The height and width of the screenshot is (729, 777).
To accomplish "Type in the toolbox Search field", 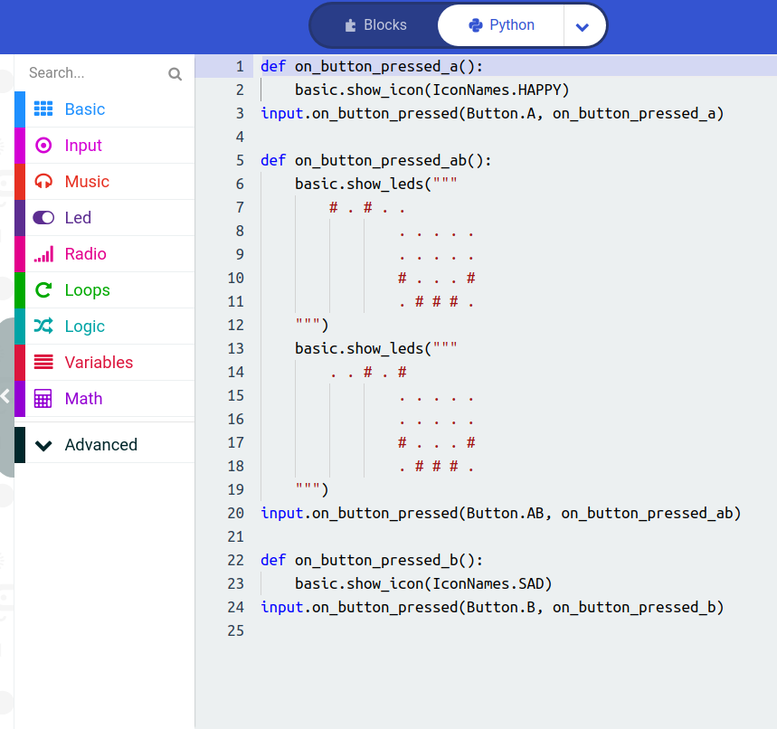I will tap(95, 73).
